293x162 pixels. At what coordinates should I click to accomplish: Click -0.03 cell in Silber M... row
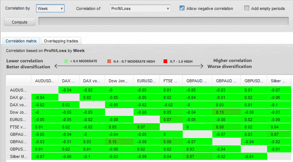[119, 156]
